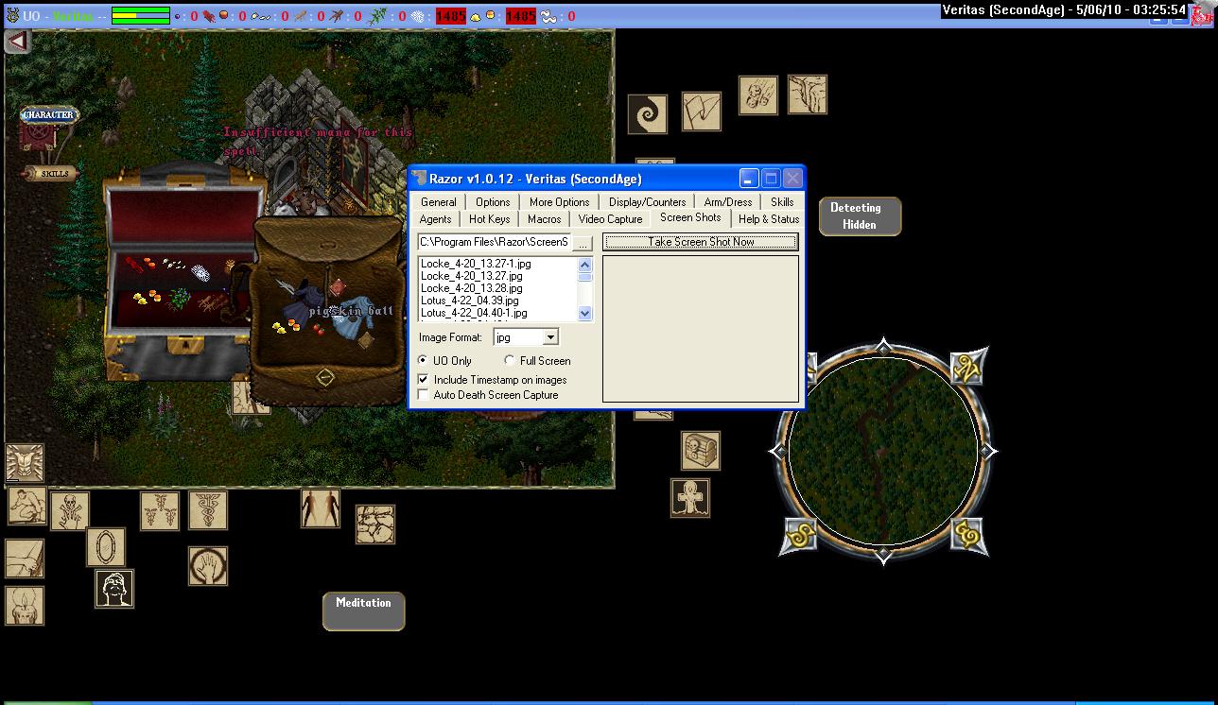Click the hand-in-circle spell icon
The height and width of the screenshot is (705, 1218).
click(207, 565)
